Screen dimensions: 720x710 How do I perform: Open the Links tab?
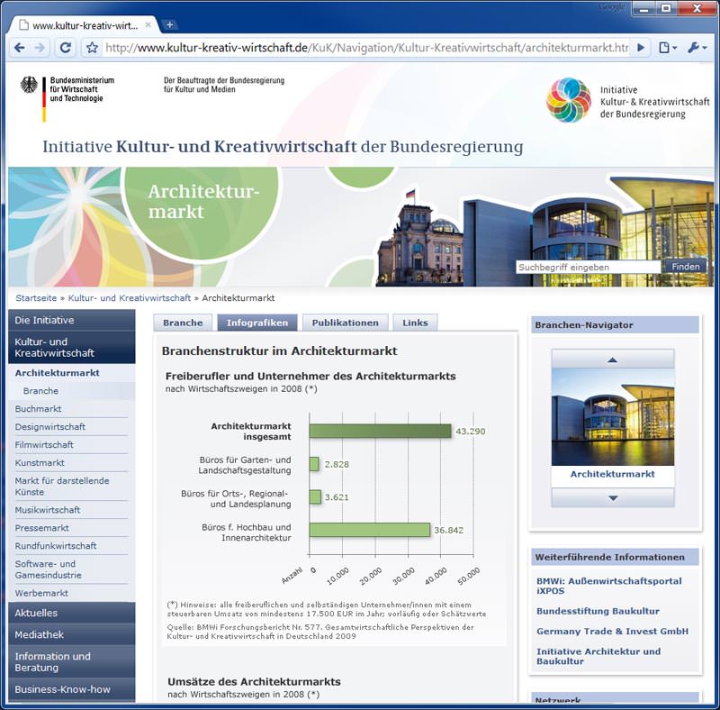415,323
